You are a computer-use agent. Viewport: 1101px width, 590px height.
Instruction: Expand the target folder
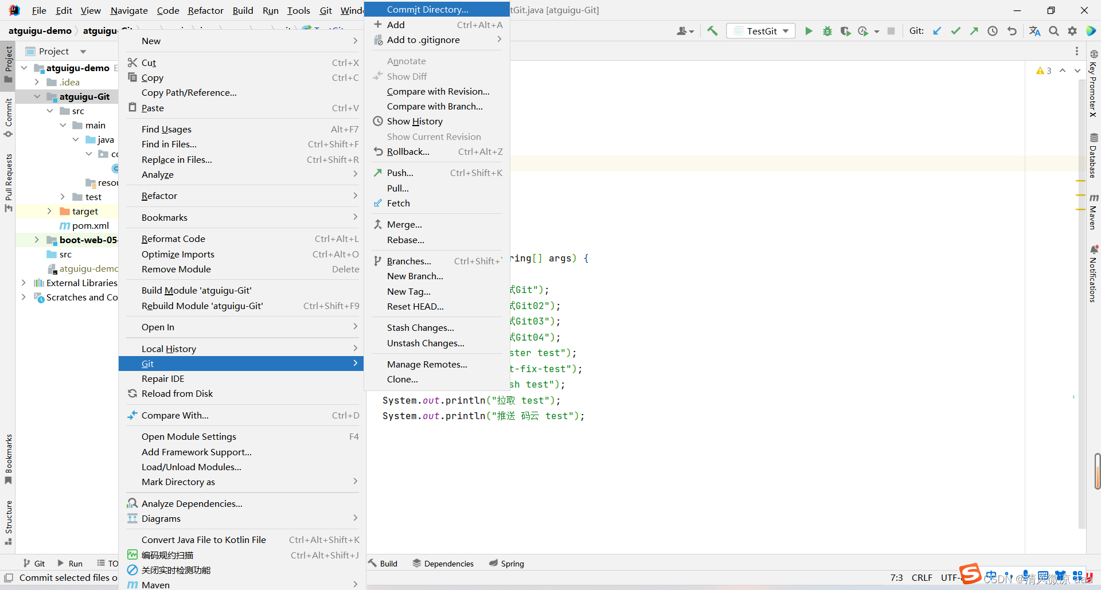[50, 211]
